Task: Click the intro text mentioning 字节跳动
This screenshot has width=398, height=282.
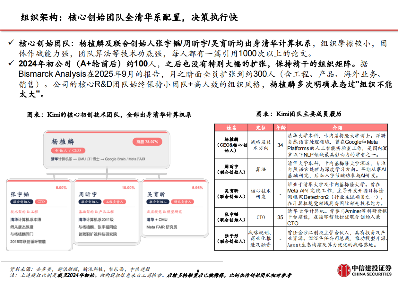Action: click(x=337, y=169)
